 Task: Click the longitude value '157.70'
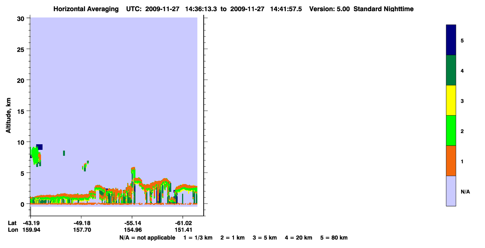click(x=83, y=230)
